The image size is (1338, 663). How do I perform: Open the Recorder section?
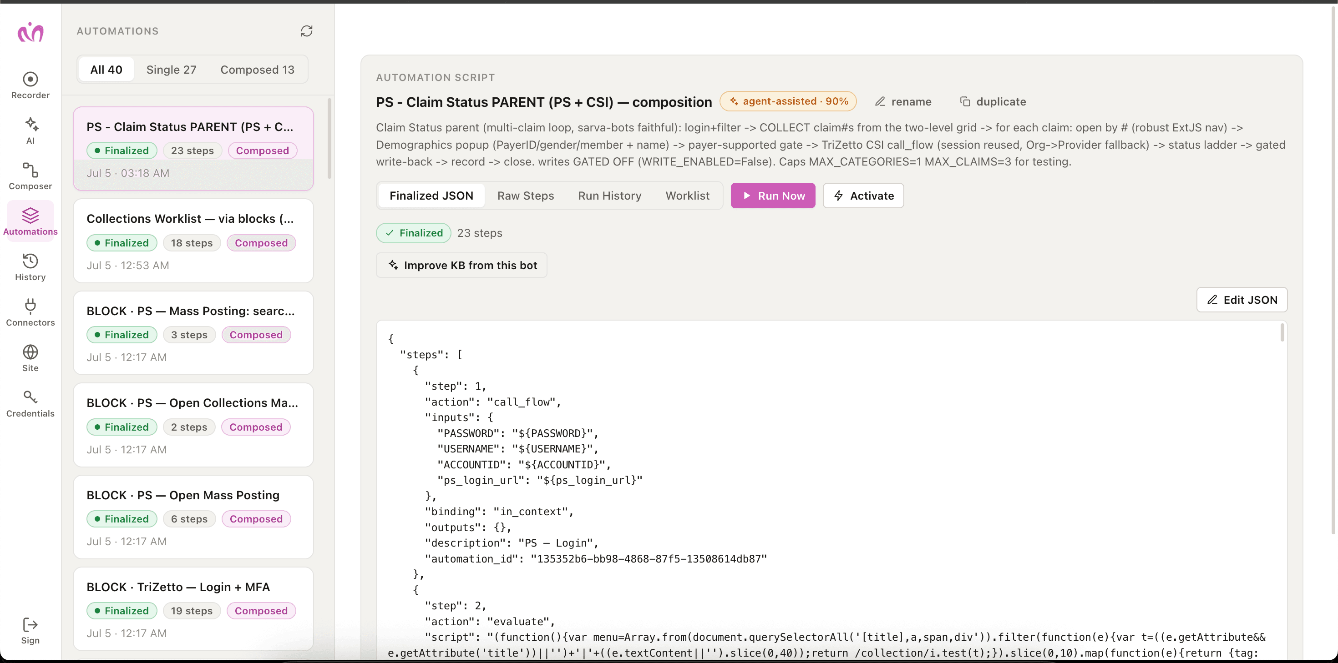click(x=30, y=85)
